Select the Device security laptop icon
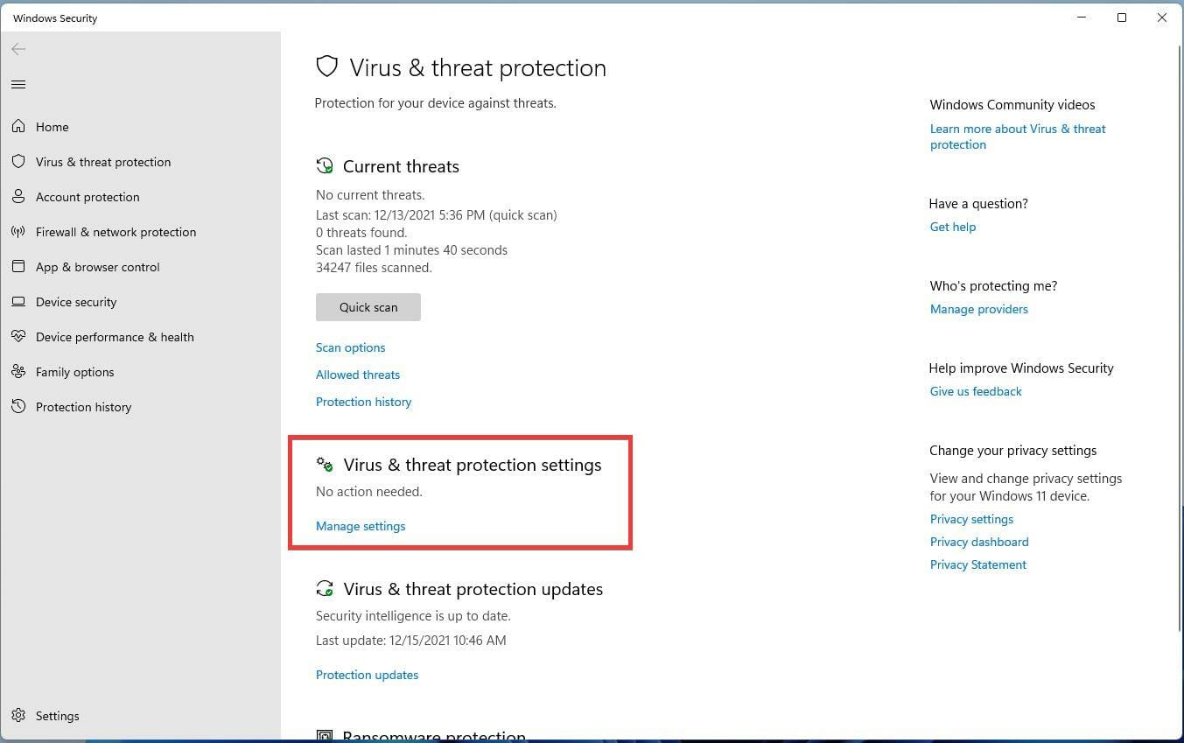The width and height of the screenshot is (1184, 743). tap(18, 302)
